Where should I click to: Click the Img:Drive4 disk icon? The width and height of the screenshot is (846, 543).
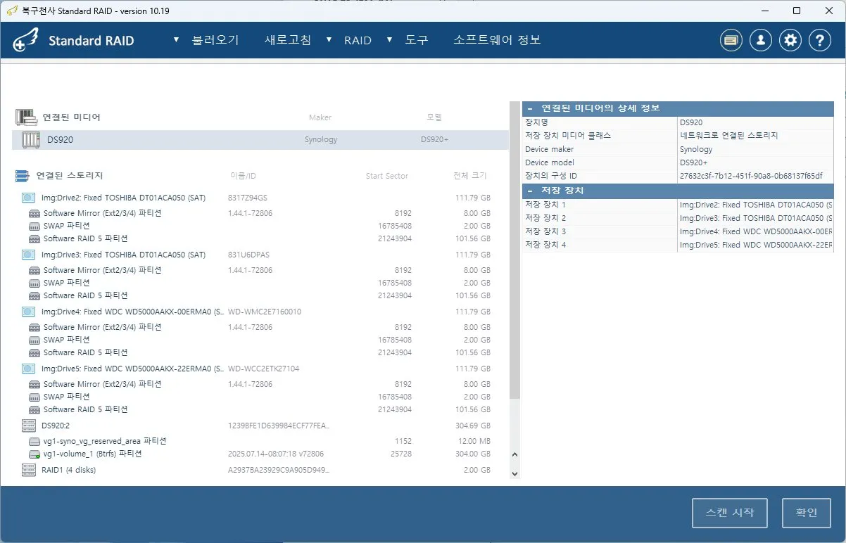pyautogui.click(x=29, y=312)
